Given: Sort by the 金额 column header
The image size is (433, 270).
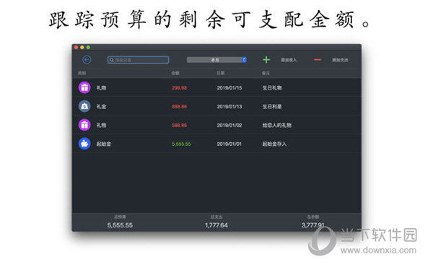Looking at the screenshot, I should coord(175,73).
